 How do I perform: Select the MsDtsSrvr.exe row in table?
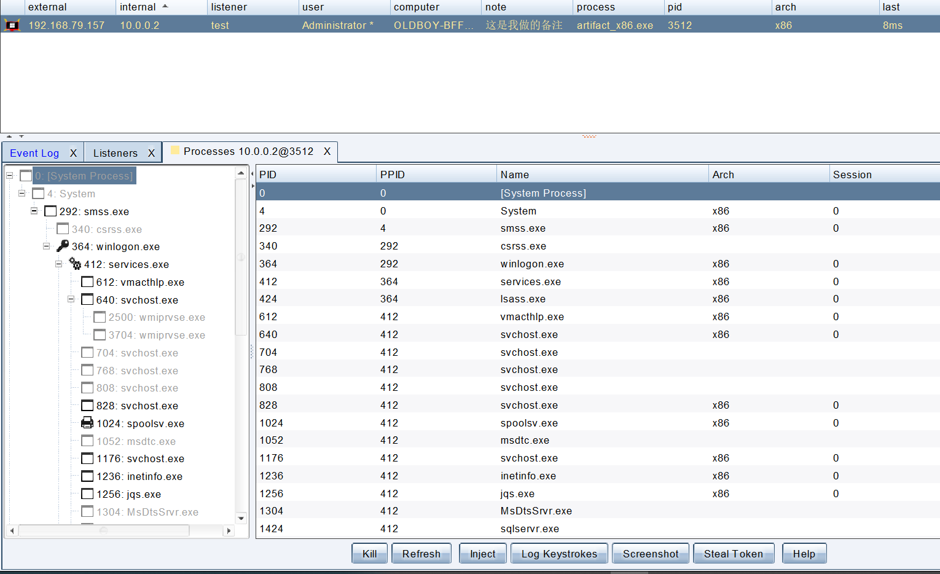pos(598,511)
